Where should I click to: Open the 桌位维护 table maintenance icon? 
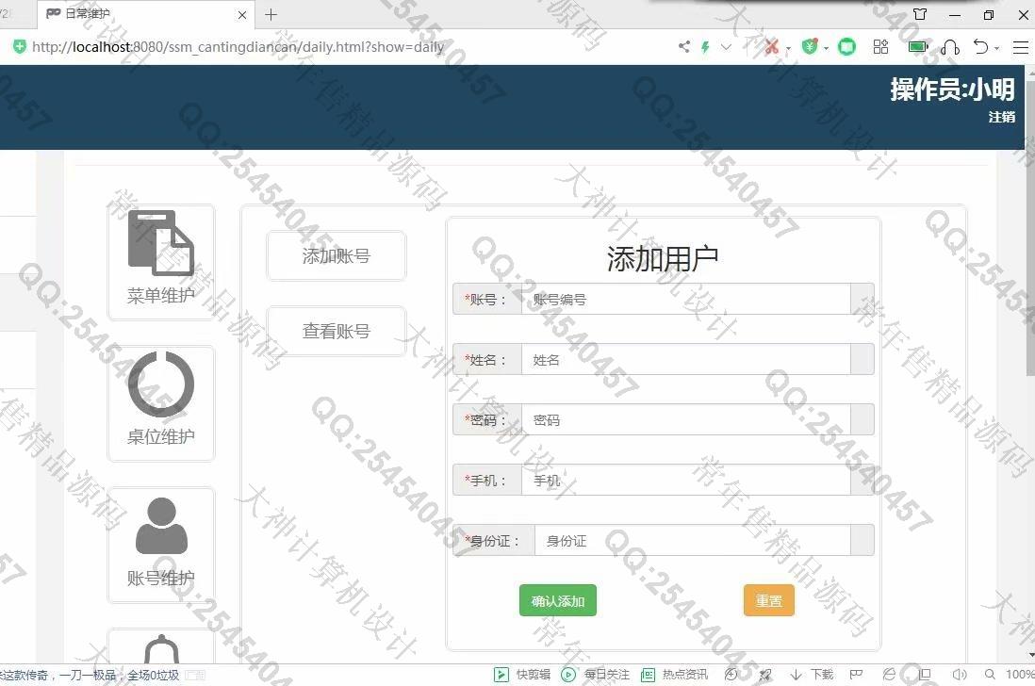click(x=161, y=402)
